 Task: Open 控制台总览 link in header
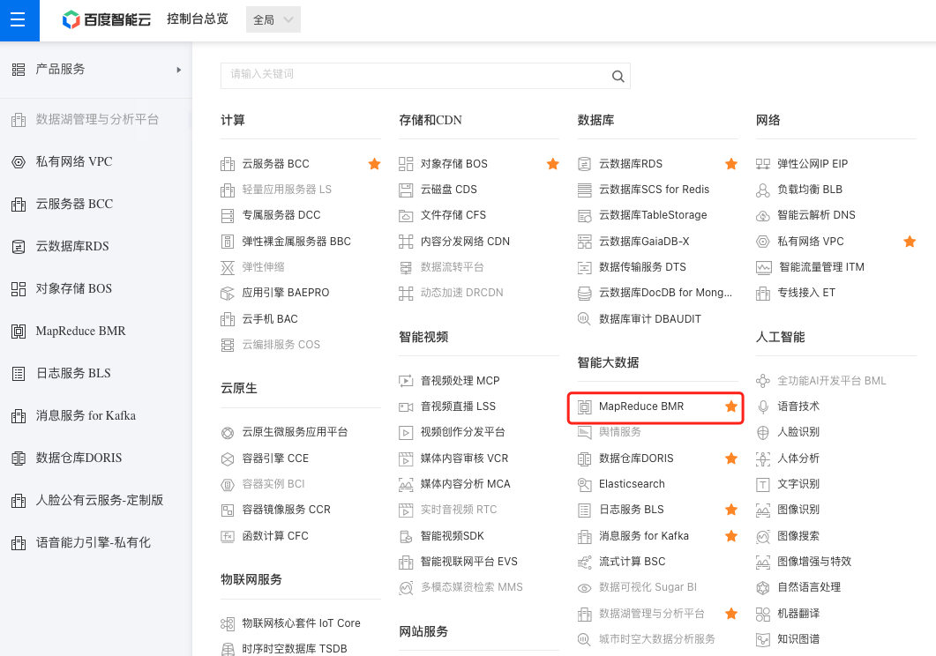198,19
